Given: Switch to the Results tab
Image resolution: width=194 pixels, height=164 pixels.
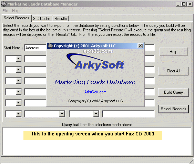Looking at the screenshot, I should tap(61, 19).
